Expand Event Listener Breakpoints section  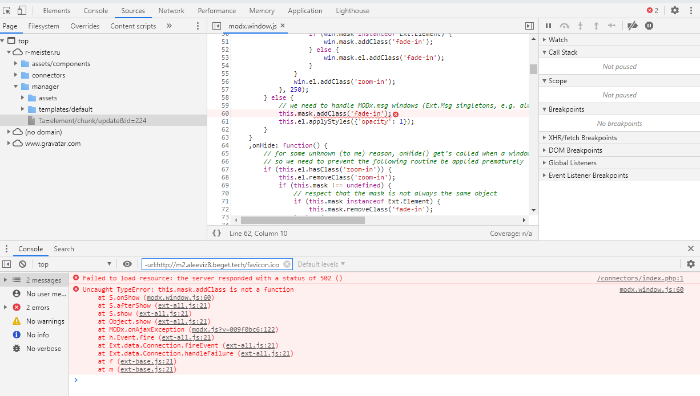coord(619,175)
